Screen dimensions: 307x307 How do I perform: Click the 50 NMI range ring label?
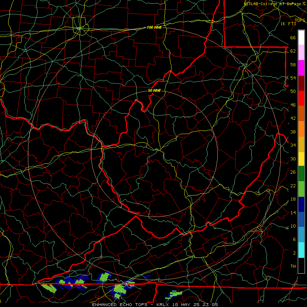pos(154,90)
